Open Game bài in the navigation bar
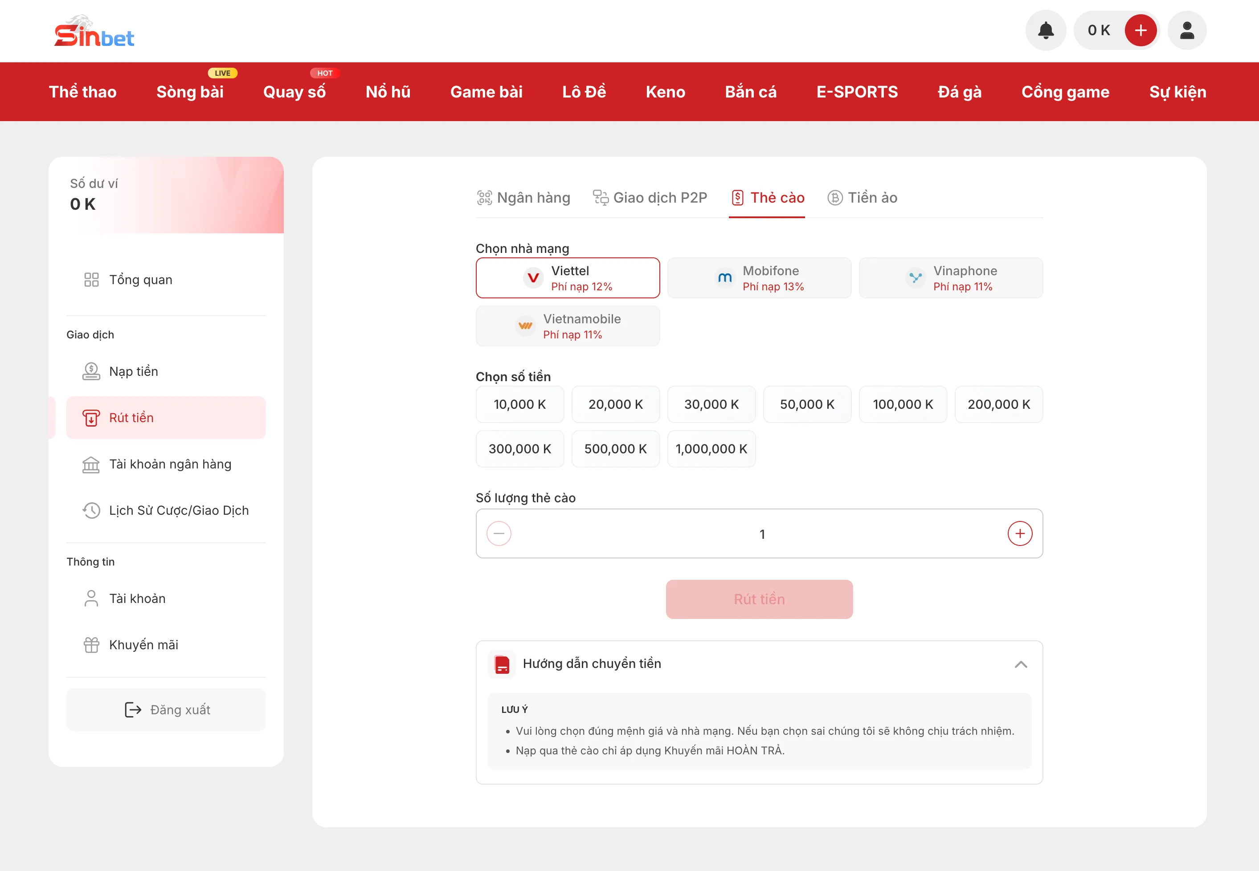The width and height of the screenshot is (1259, 871). pyautogui.click(x=486, y=92)
